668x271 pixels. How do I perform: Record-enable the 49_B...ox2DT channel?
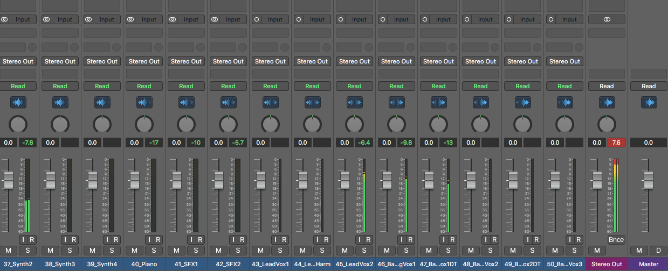(x=535, y=239)
